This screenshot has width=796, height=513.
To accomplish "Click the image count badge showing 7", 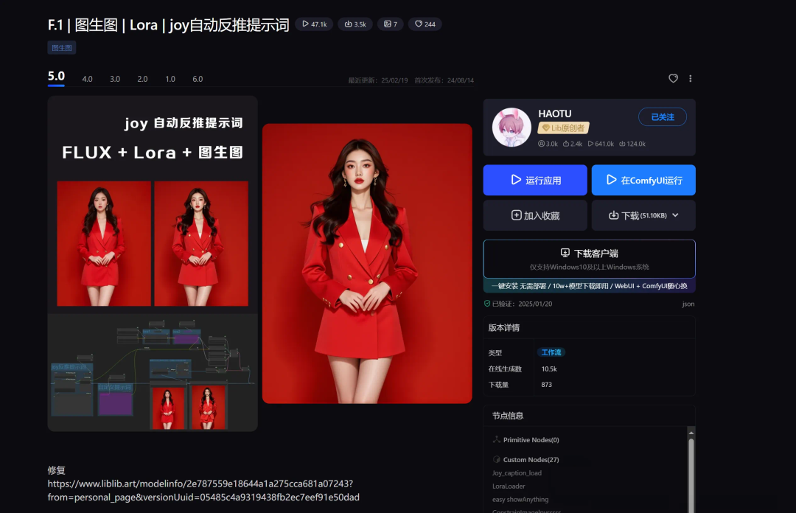I will (x=391, y=24).
